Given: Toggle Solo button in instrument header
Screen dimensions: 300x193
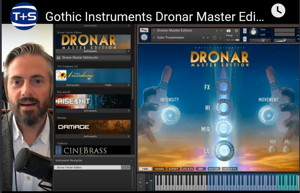Looking at the screenshot, I should click(x=245, y=31).
